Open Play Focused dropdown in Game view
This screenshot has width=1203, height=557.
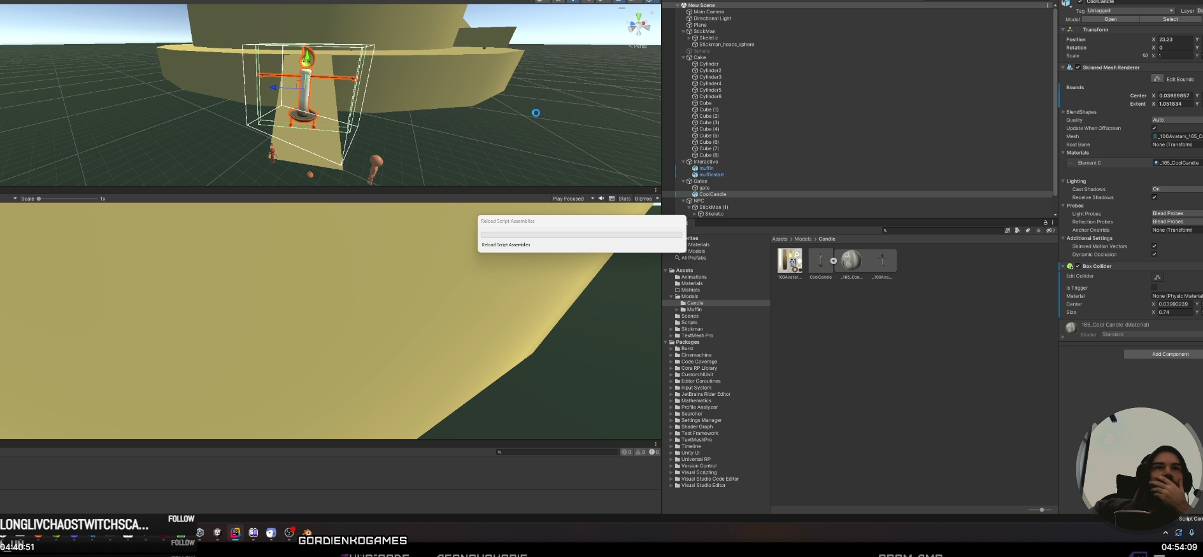pyautogui.click(x=573, y=199)
